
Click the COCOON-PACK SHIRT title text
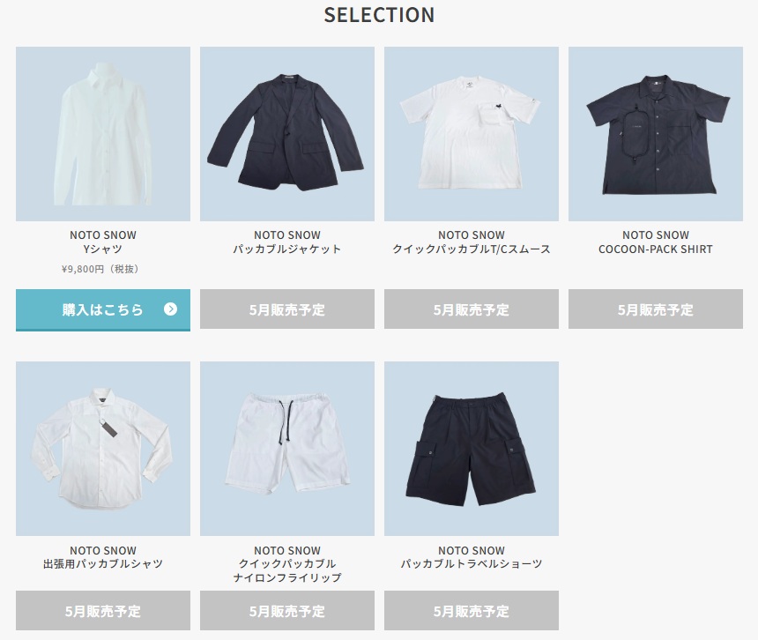point(656,249)
